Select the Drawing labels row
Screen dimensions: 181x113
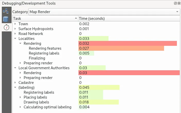[x=36, y=102]
